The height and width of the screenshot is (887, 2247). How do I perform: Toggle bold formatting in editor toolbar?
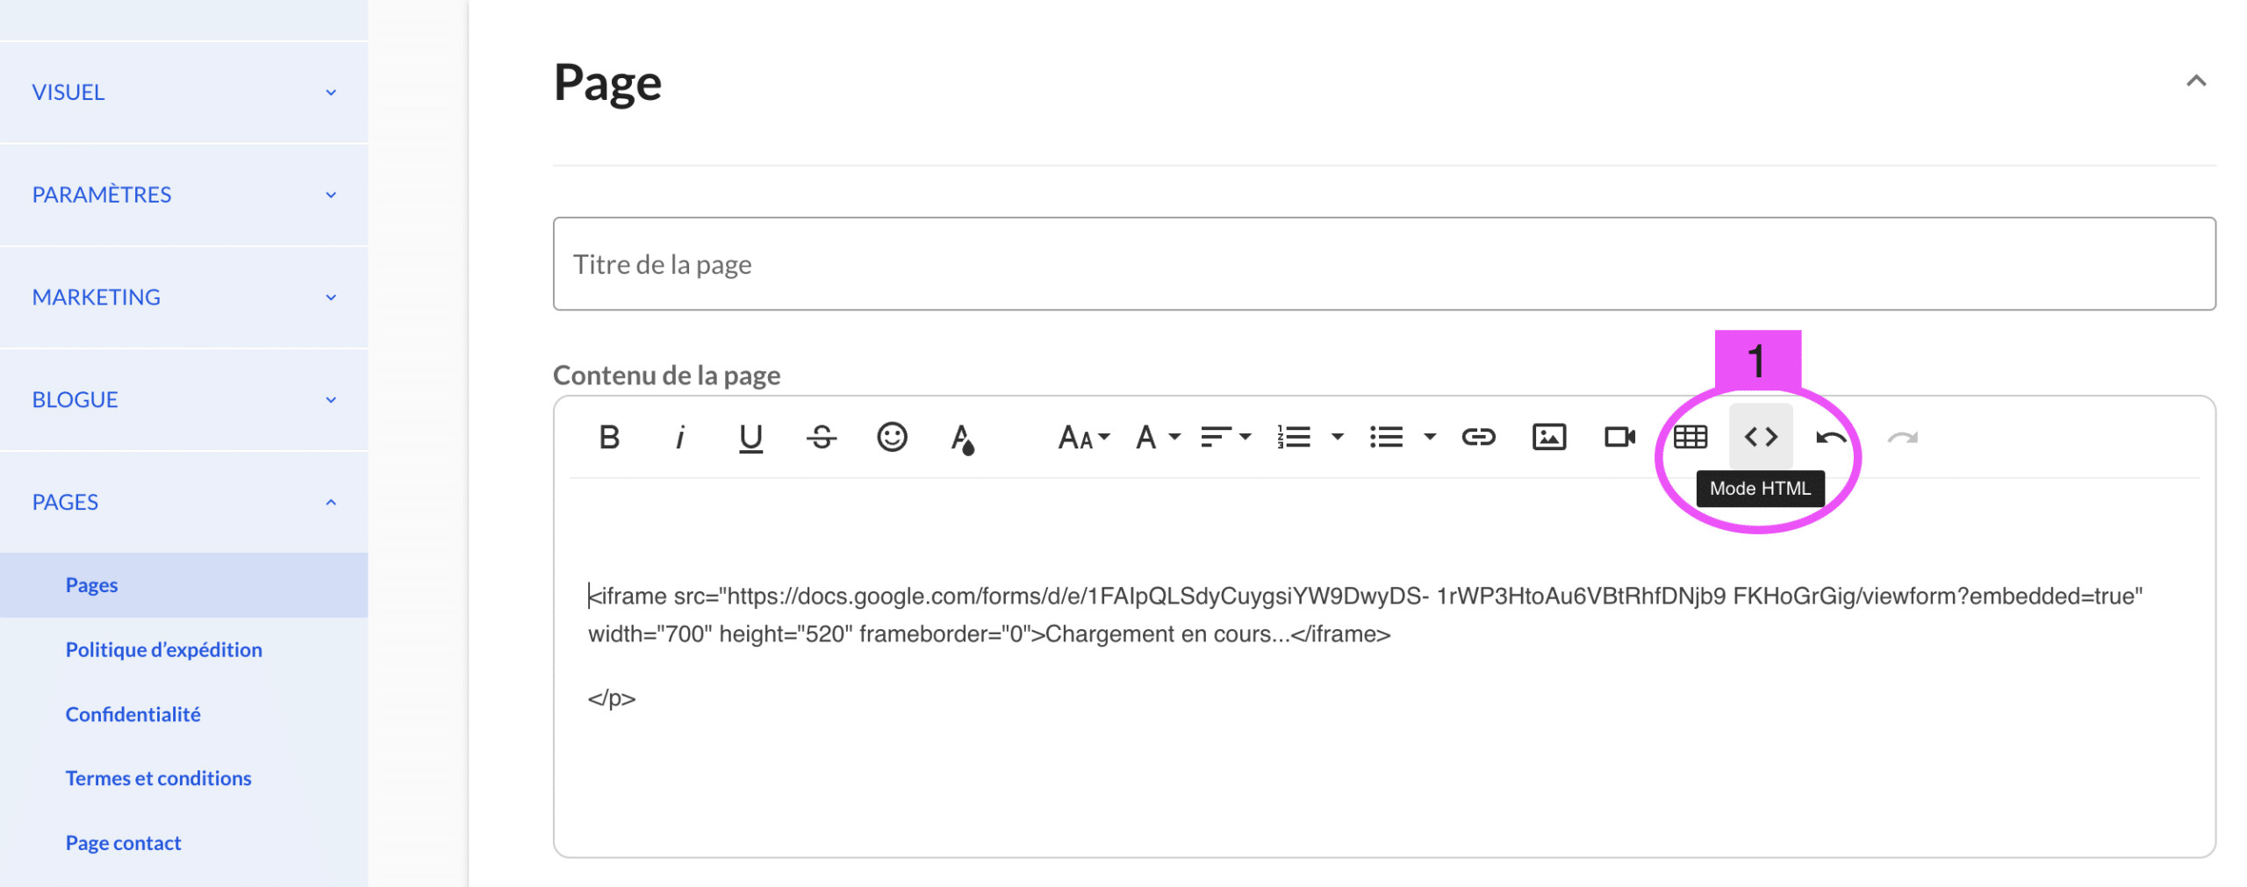click(608, 436)
